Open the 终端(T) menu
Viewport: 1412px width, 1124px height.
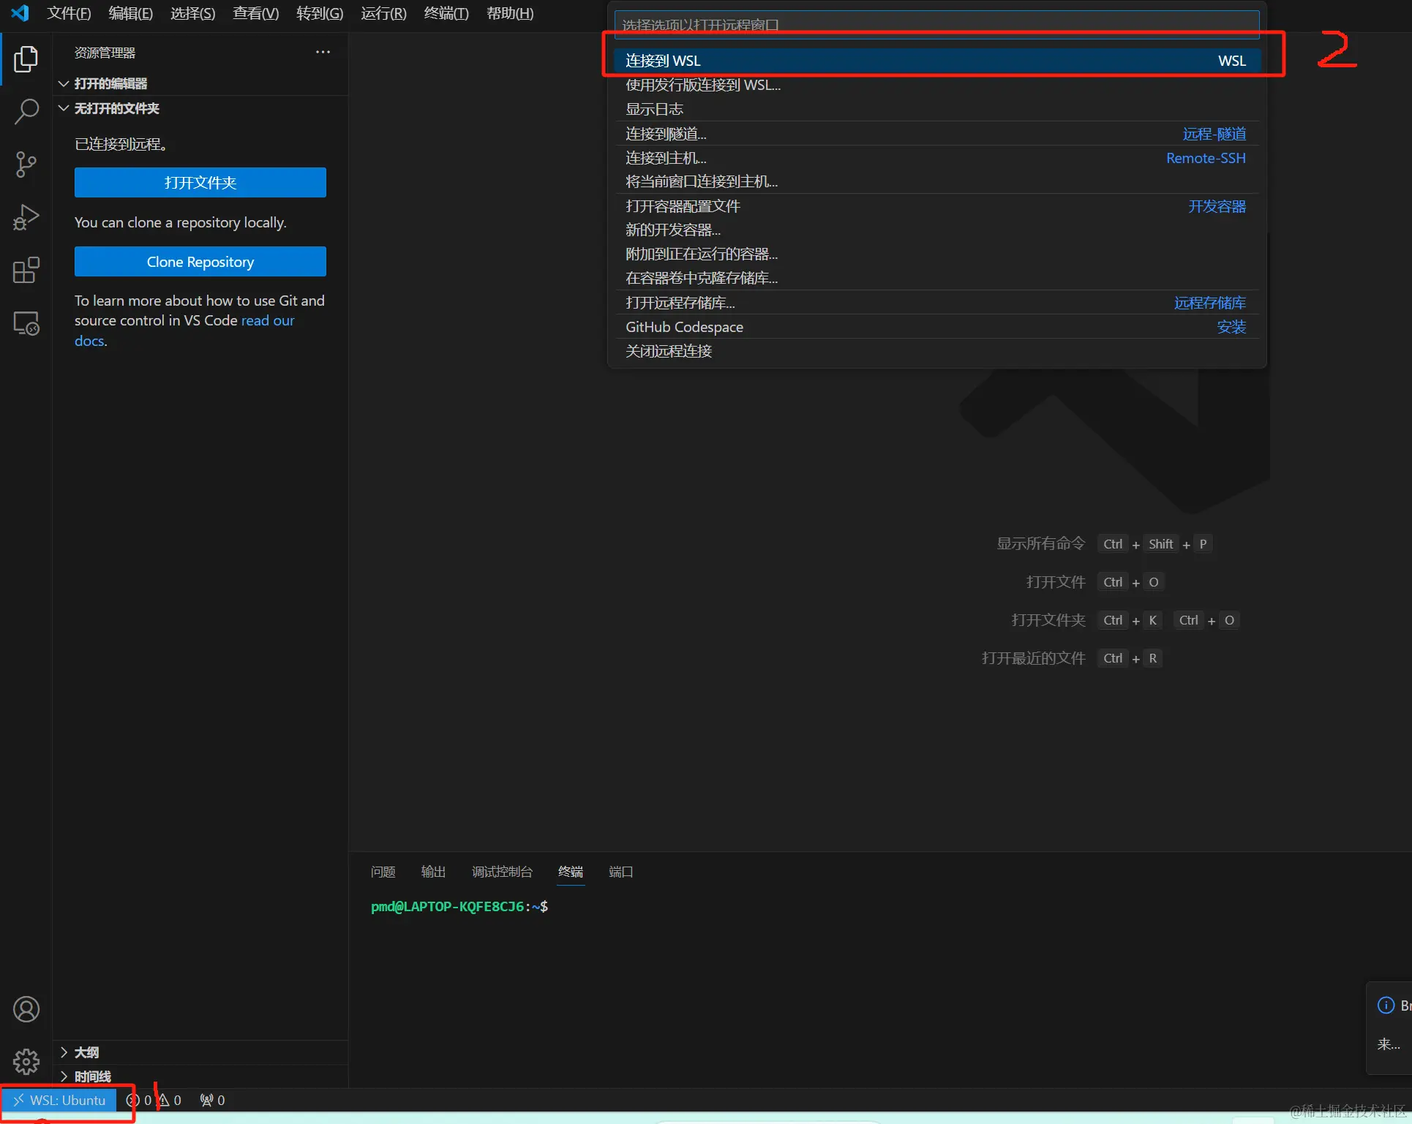[446, 13]
